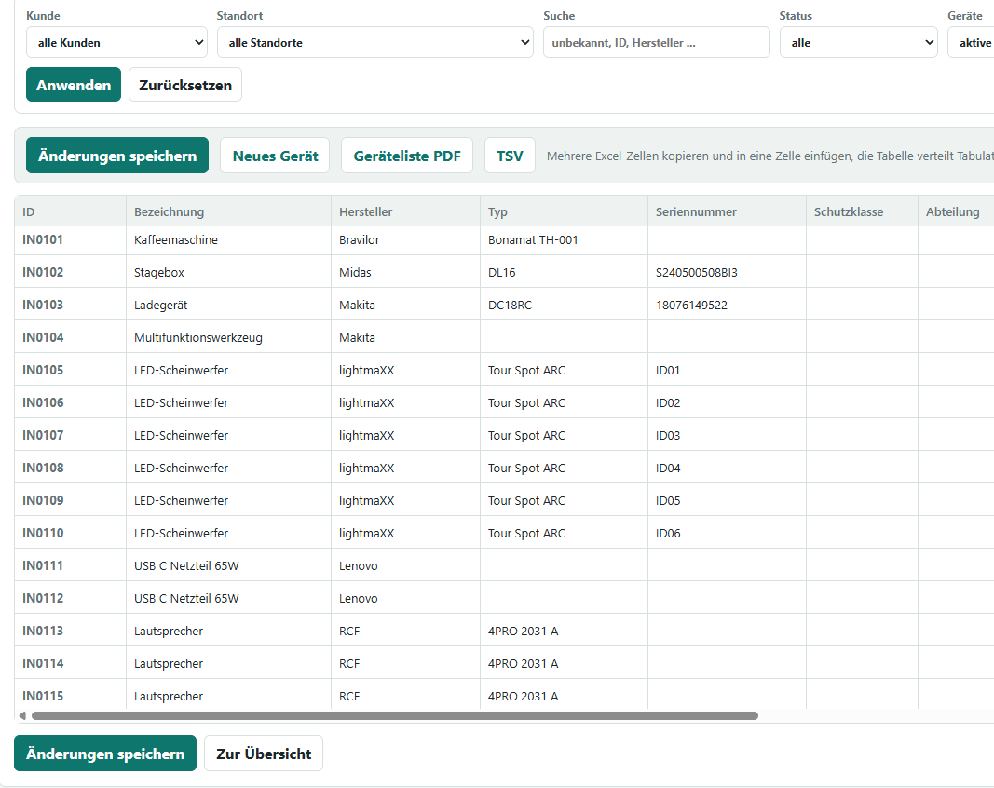Open the Geräte filter dropdown

(972, 43)
